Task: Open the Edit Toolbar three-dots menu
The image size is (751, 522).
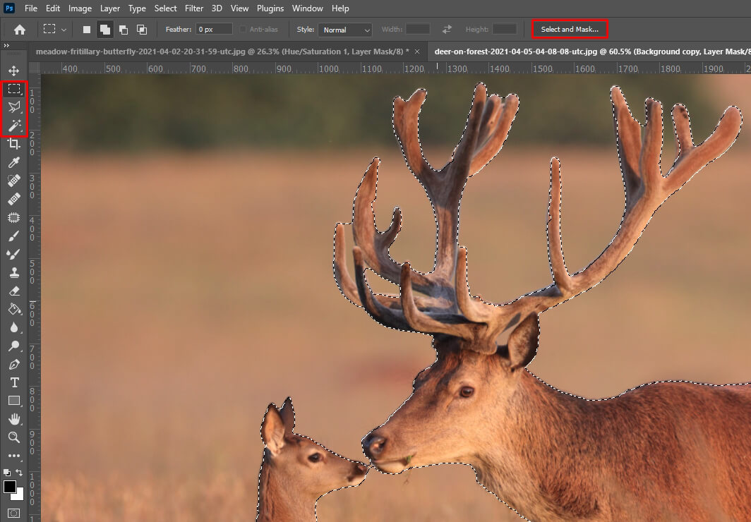Action: pos(14,456)
